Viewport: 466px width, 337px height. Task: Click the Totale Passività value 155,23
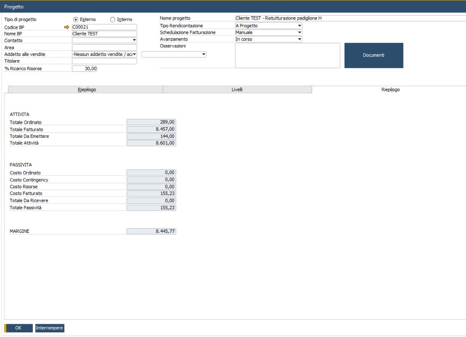pos(151,208)
